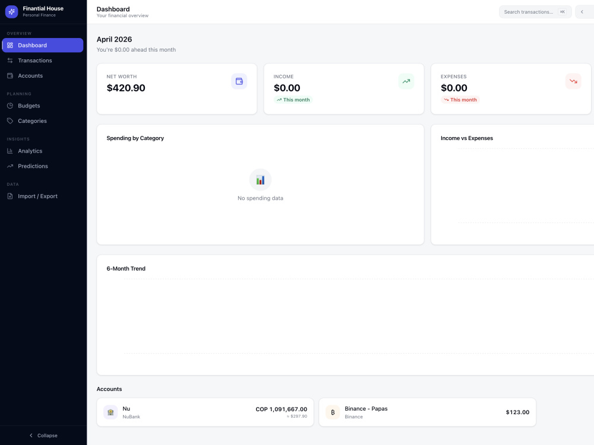The height and width of the screenshot is (445, 594).
Task: Click the Spending by Category title
Action: [135, 138]
